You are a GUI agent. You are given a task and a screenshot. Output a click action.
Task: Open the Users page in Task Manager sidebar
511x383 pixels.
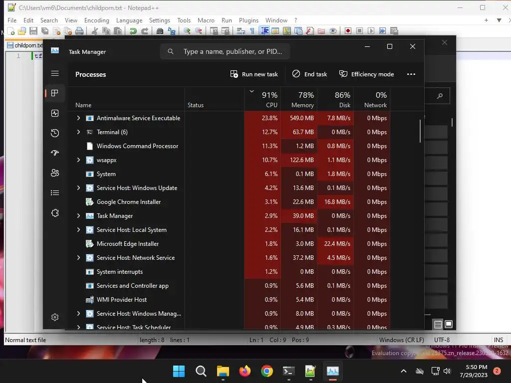[x=55, y=173]
